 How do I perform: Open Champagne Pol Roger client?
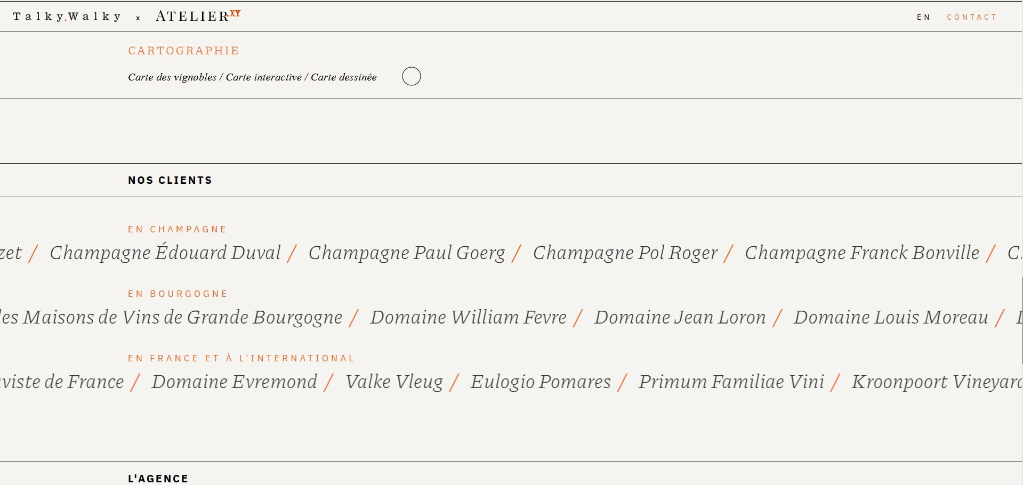(x=625, y=253)
